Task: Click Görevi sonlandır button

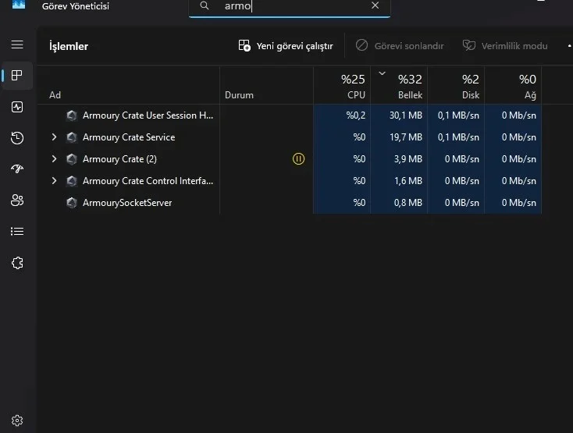Action: click(x=400, y=46)
